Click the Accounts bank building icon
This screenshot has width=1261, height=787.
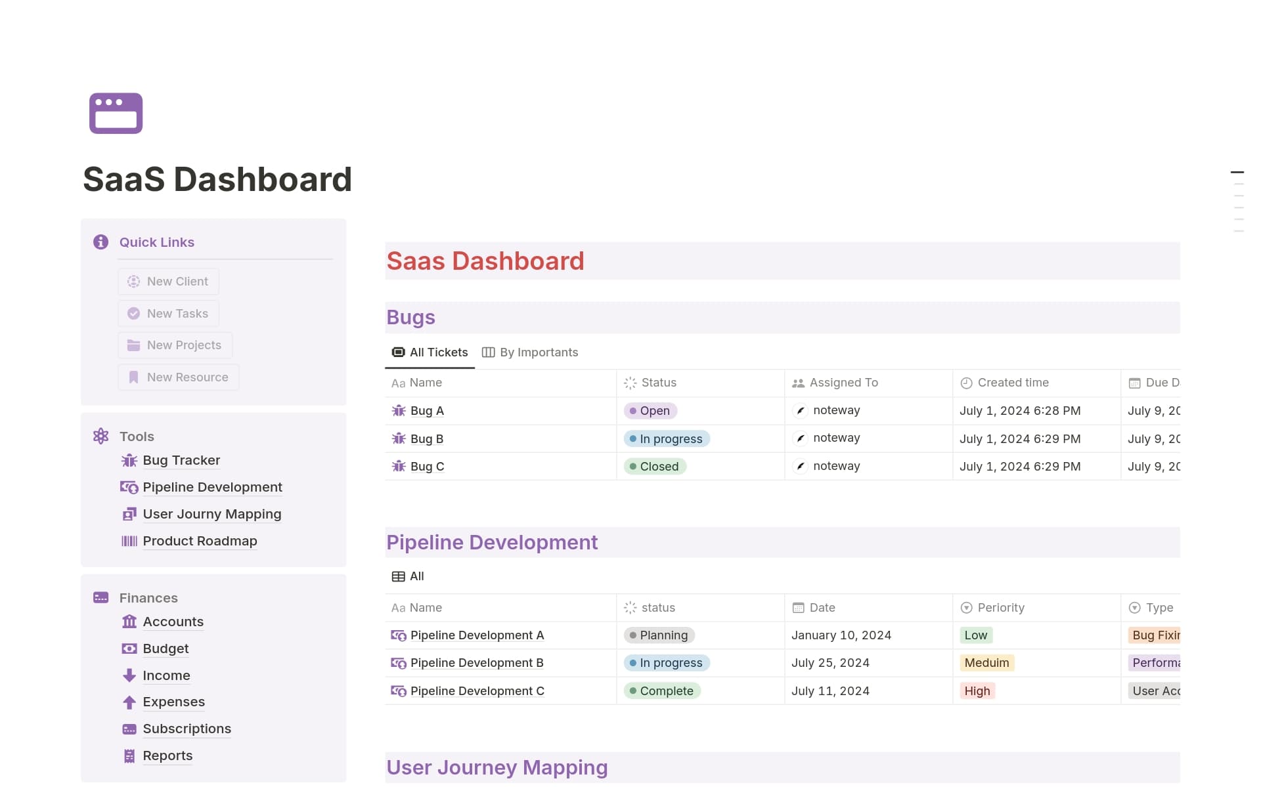point(129,622)
